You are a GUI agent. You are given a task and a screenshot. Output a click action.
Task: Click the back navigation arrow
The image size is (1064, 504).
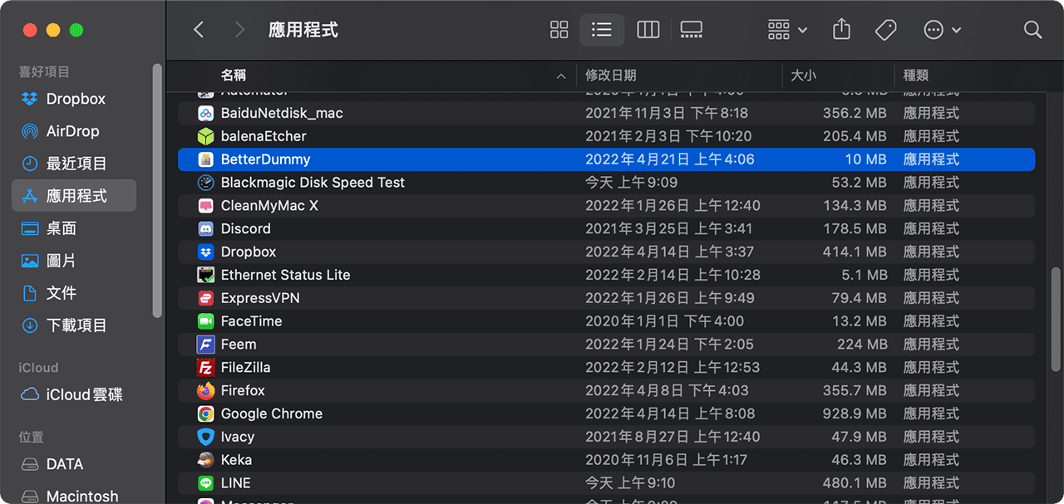point(198,30)
